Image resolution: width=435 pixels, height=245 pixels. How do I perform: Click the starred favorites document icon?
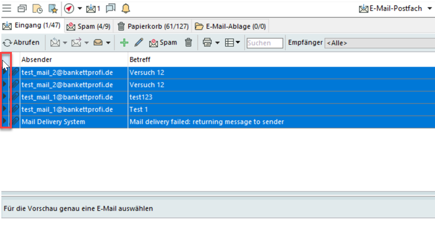52,9
